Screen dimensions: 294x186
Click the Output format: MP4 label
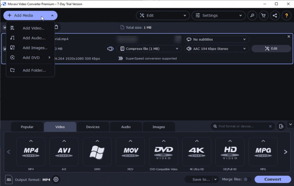coord(33,180)
